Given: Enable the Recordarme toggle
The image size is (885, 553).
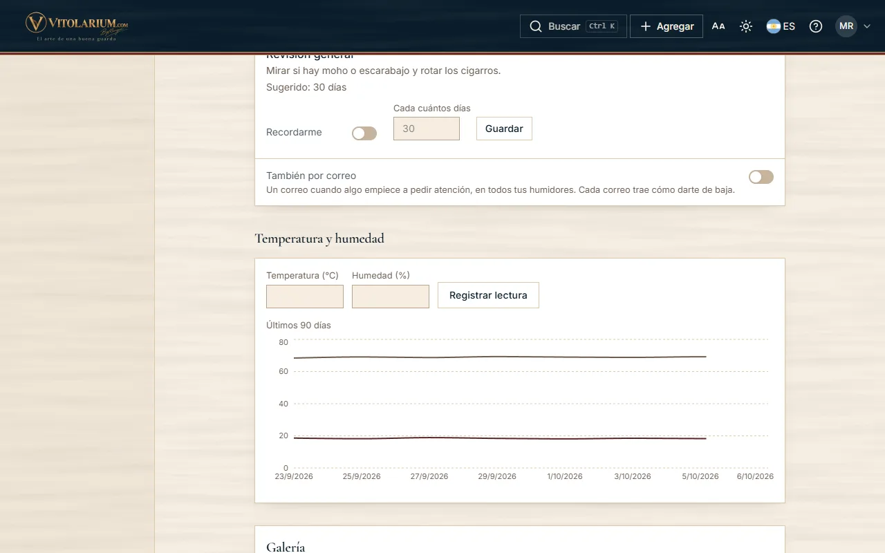Looking at the screenshot, I should coord(364,133).
